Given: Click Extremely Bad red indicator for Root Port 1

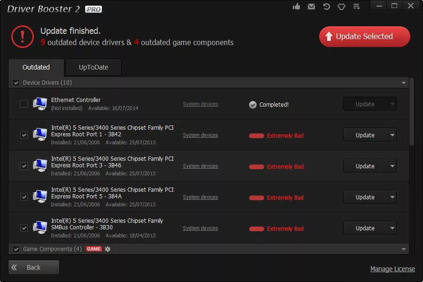Looking at the screenshot, I should (257, 136).
